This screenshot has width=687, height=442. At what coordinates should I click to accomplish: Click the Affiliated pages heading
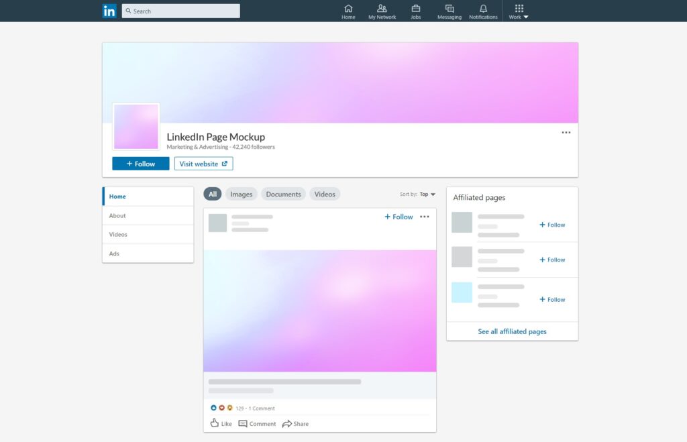pos(479,198)
